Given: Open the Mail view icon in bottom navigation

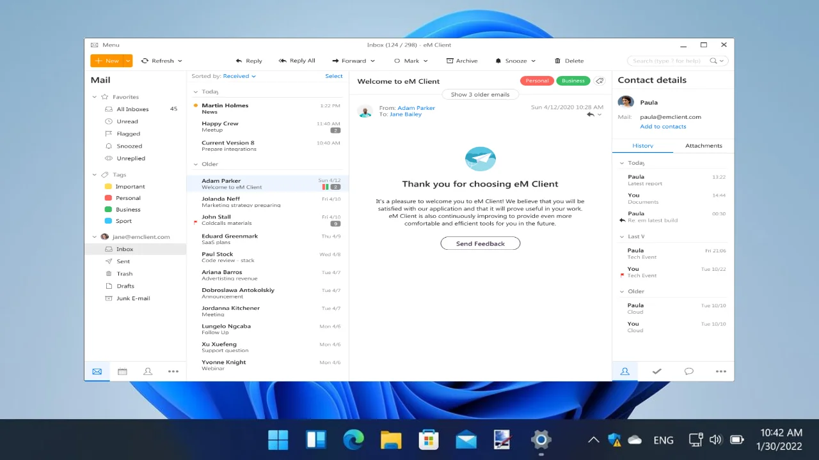Looking at the screenshot, I should click(x=97, y=371).
